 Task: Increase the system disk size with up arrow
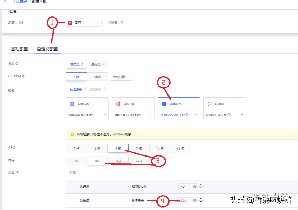[201, 185]
